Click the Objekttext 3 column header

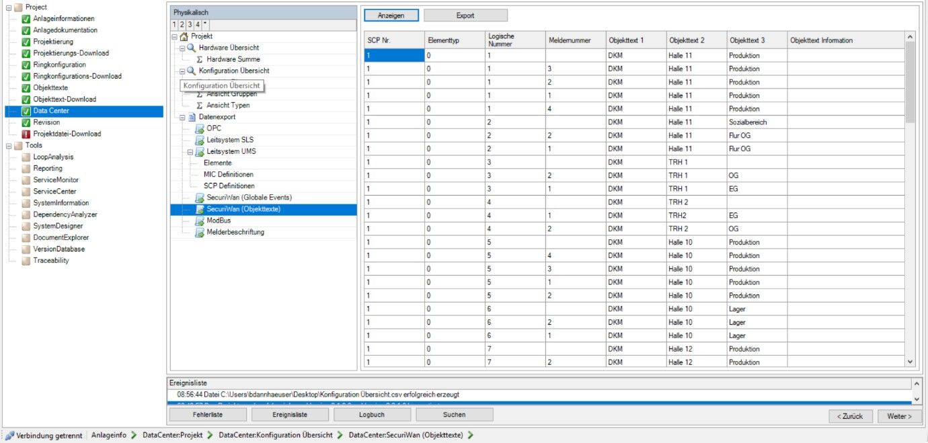point(757,40)
